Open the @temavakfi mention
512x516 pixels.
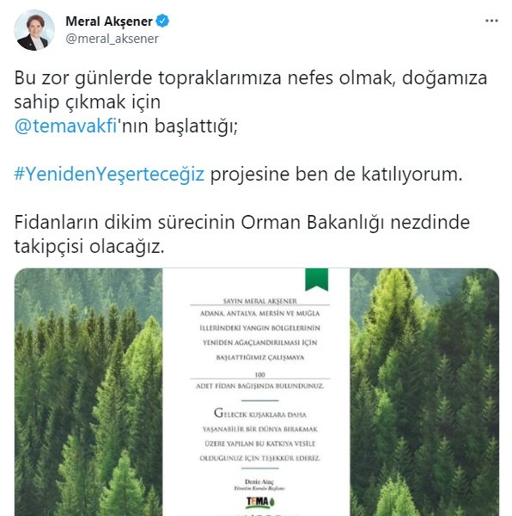[x=65, y=126]
